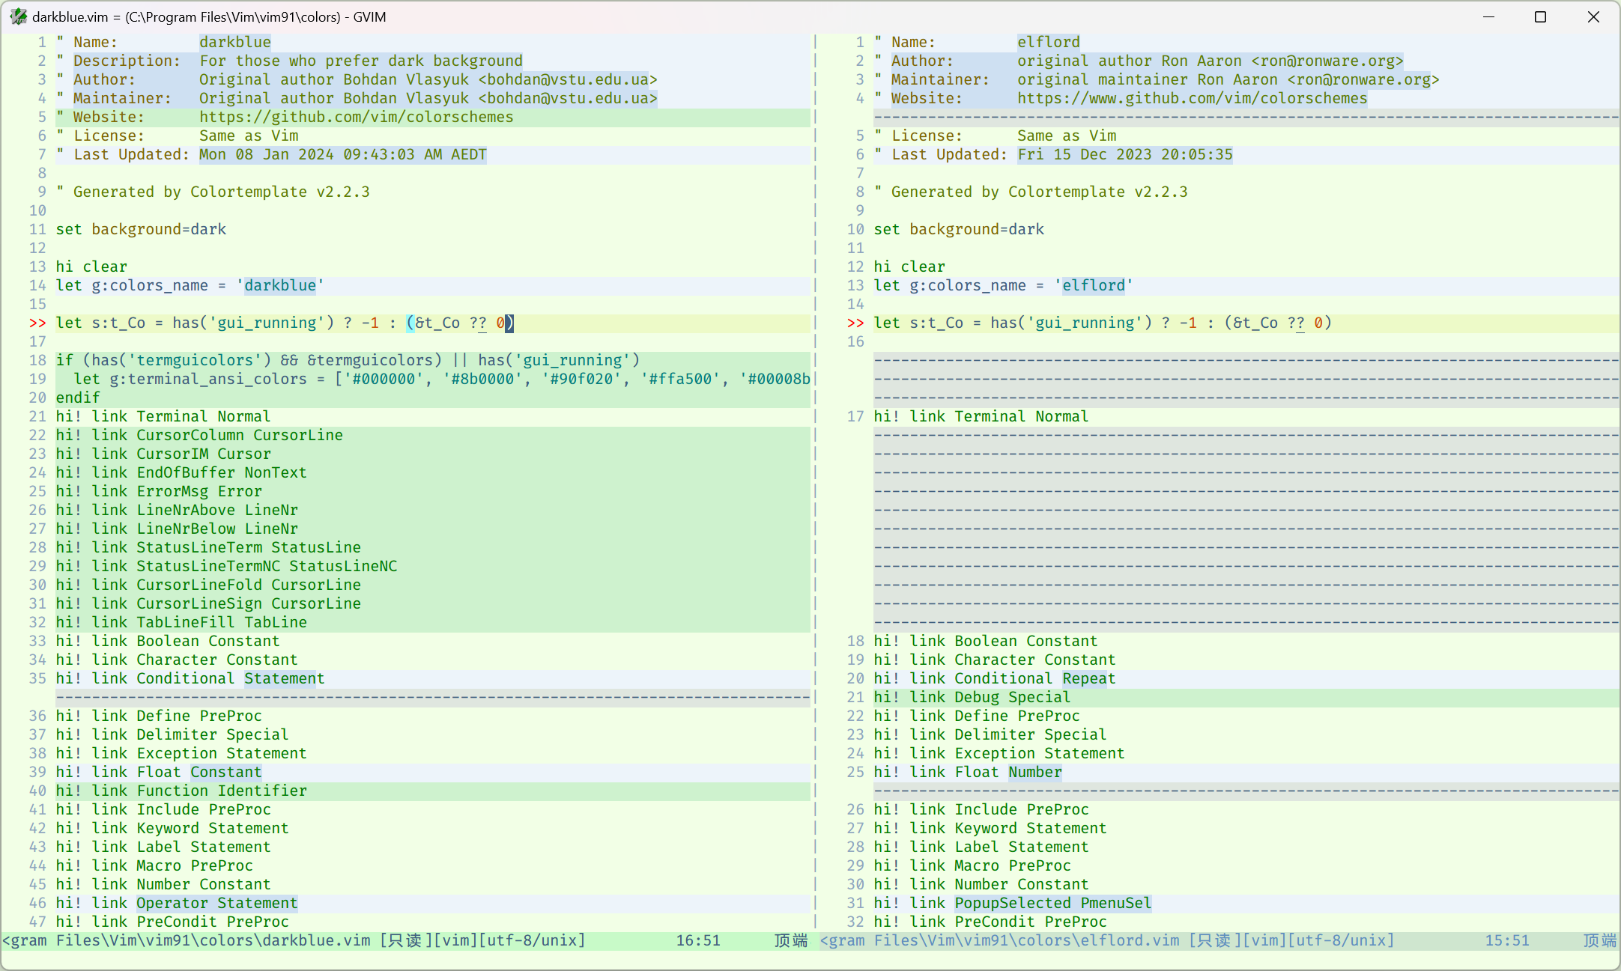The height and width of the screenshot is (971, 1621).
Task: Click the github colorschemes URL in left pane
Action: tap(357, 118)
